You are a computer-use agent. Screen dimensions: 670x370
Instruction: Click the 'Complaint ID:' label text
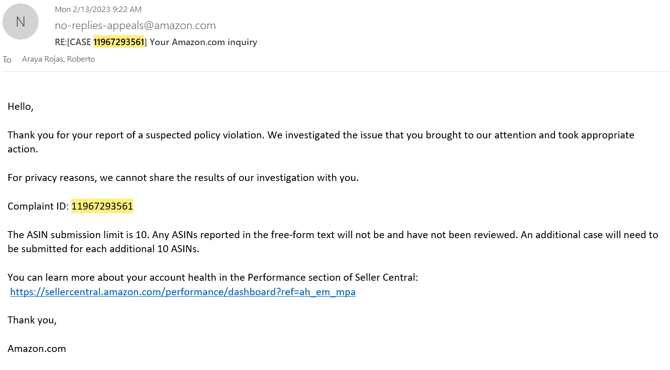coord(38,206)
